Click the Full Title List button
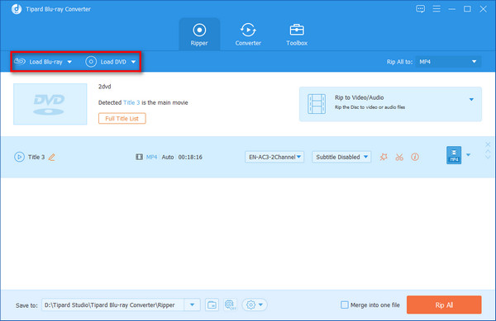This screenshot has width=496, height=321. 122,119
